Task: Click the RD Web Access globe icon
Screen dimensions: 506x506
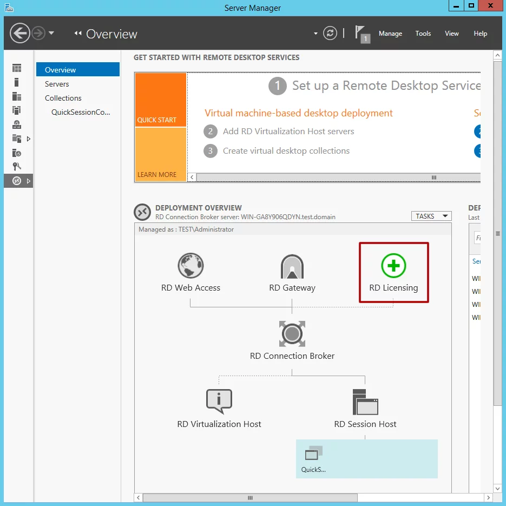Action: (x=190, y=266)
